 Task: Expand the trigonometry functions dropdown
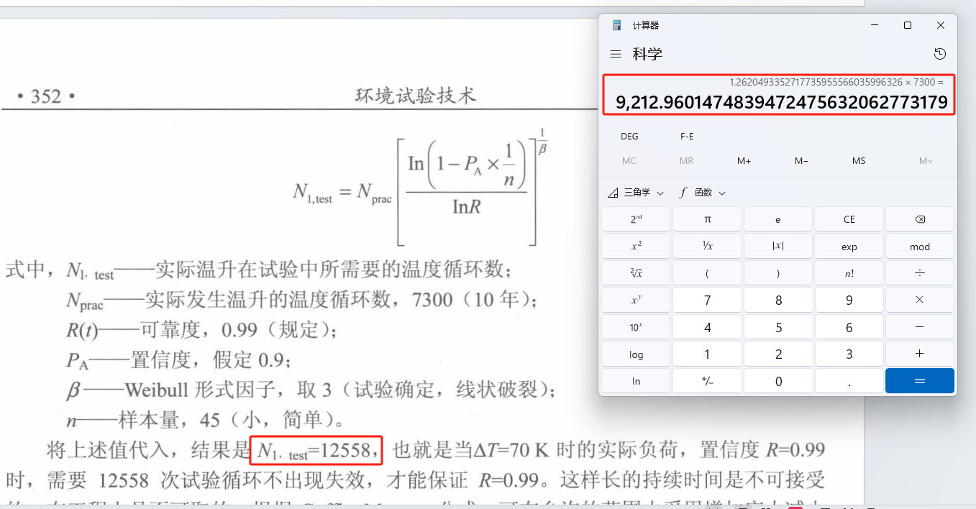636,193
